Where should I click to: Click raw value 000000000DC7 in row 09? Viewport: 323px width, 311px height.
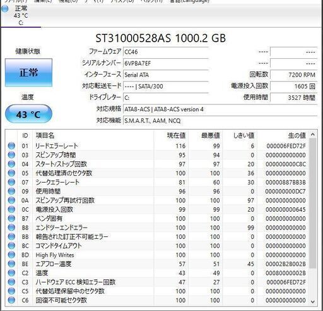286,192
